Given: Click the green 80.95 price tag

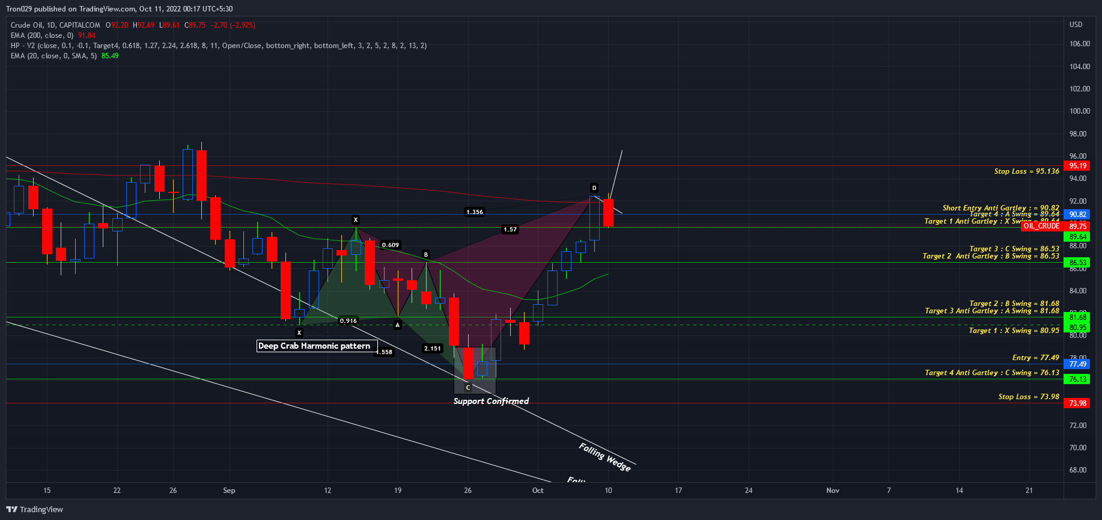Looking at the screenshot, I should (1078, 328).
